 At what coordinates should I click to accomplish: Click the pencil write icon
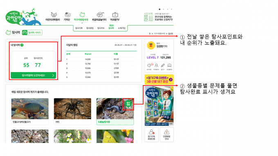(x=163, y=66)
